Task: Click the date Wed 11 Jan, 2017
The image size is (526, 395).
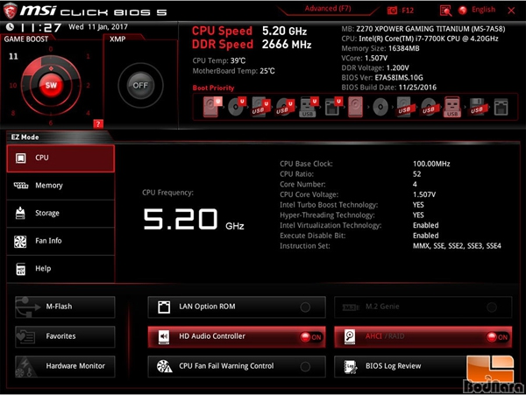Action: coord(98,27)
